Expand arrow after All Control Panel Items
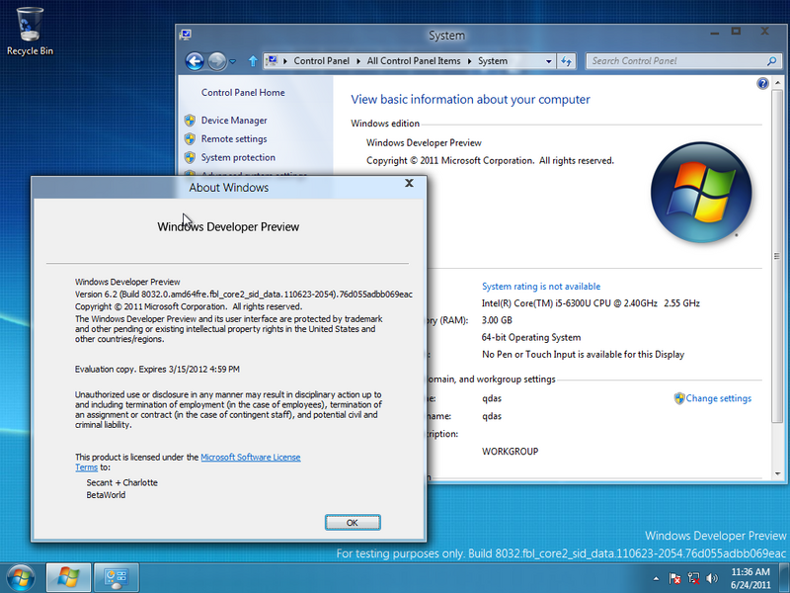Screen dimensions: 790x593 [470, 61]
